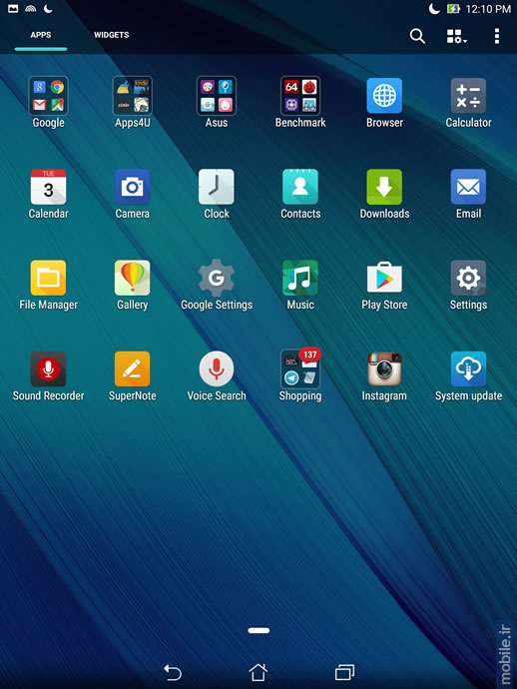Viewport: 517px width, 689px height.
Task: Open the Calculator app
Action: coord(468,96)
